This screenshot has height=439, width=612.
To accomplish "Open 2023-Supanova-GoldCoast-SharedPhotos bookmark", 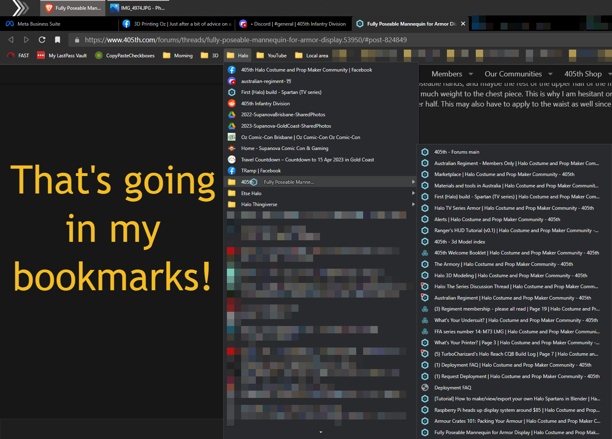I will (321, 126).
